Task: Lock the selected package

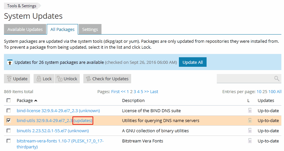Action: point(43,79)
